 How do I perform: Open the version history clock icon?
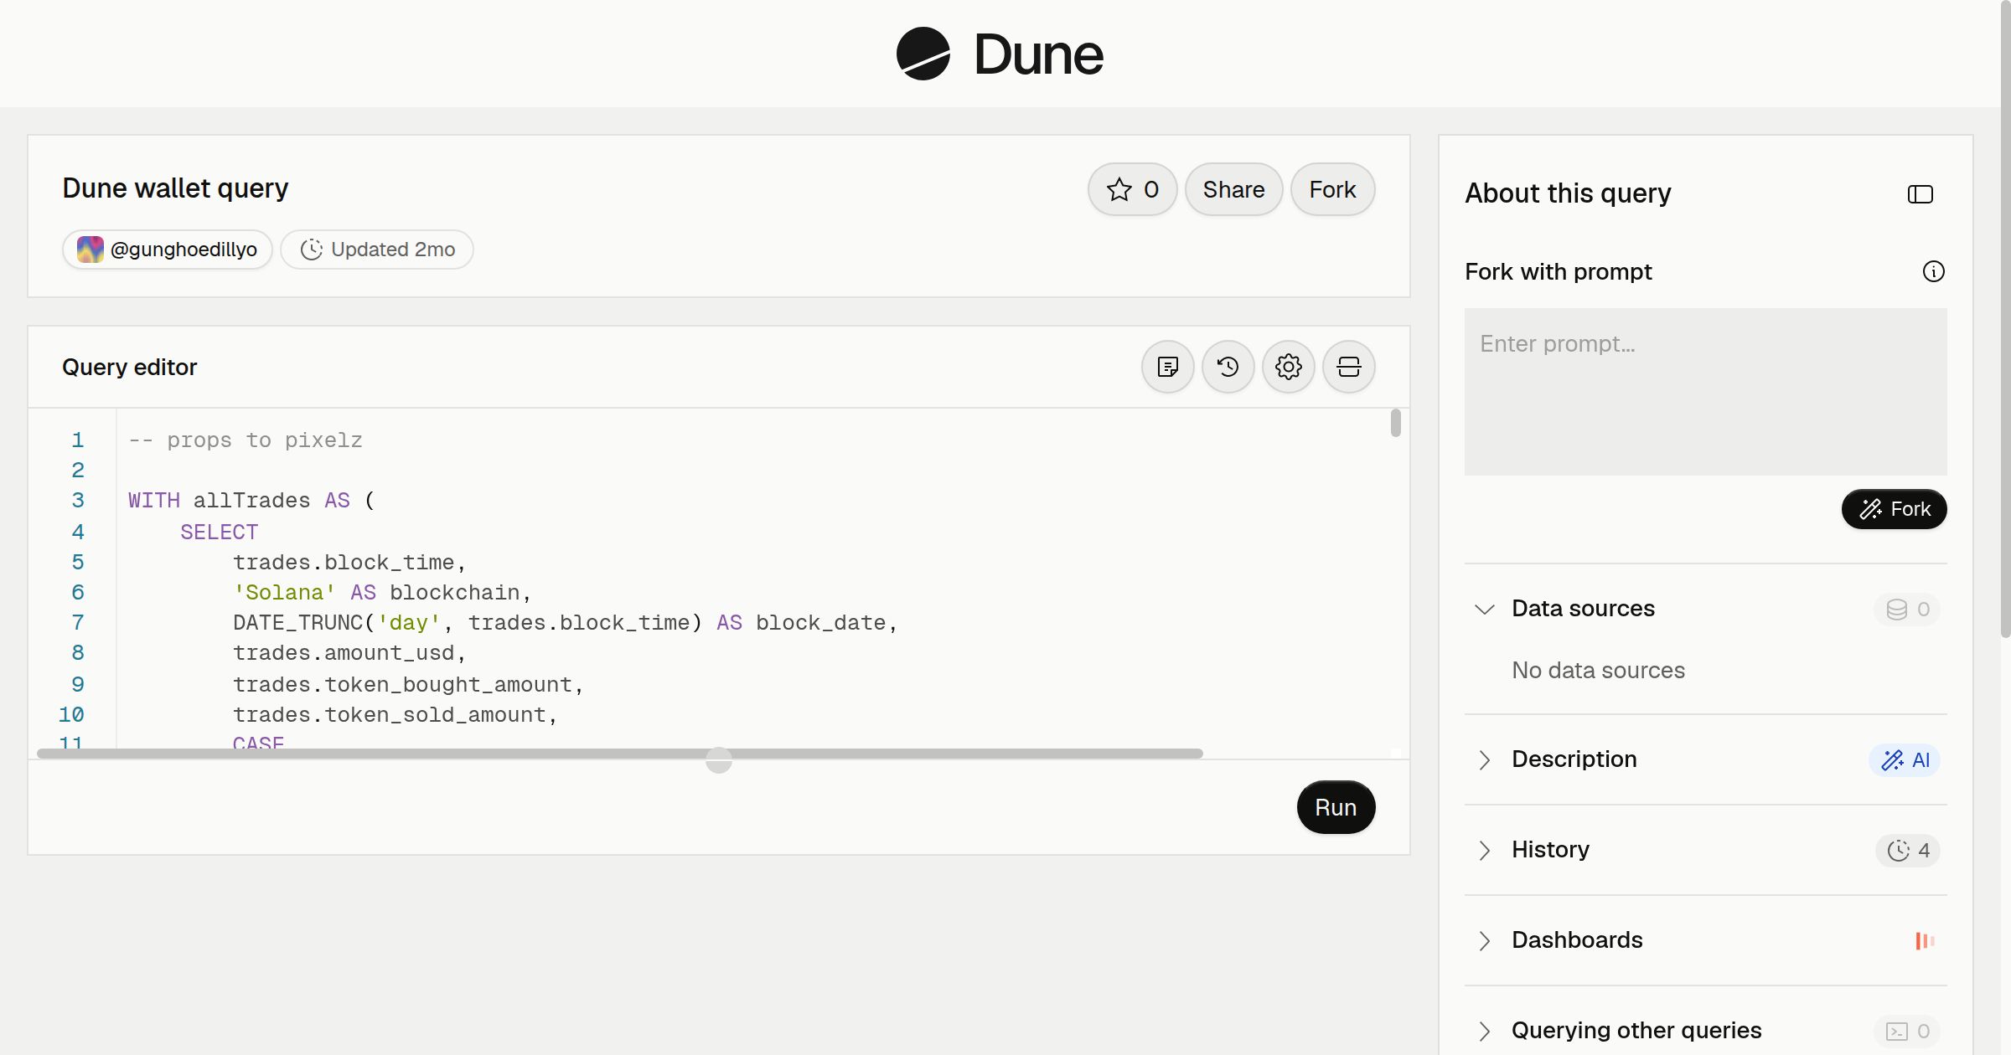click(1228, 367)
